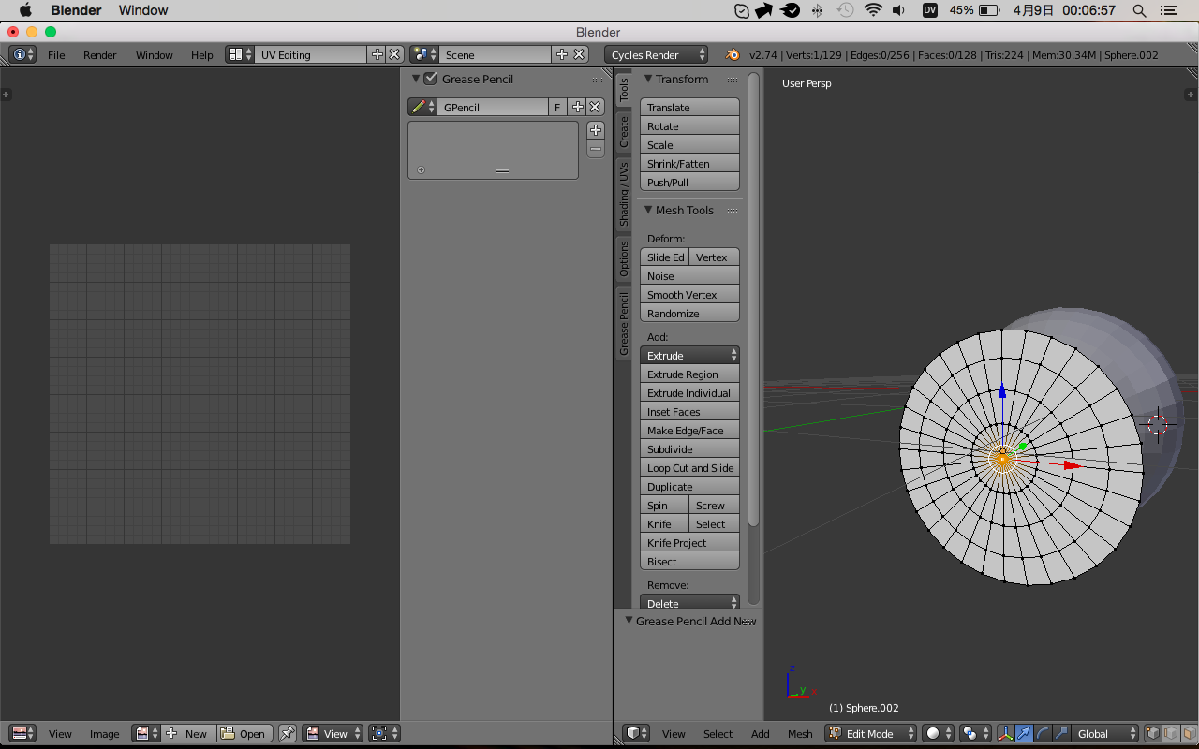The height and width of the screenshot is (749, 1199).
Task: Click the Open image button
Action: point(244,733)
